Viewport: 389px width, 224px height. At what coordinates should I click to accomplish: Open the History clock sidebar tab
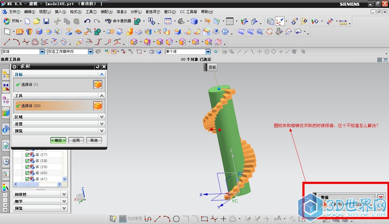point(6,161)
